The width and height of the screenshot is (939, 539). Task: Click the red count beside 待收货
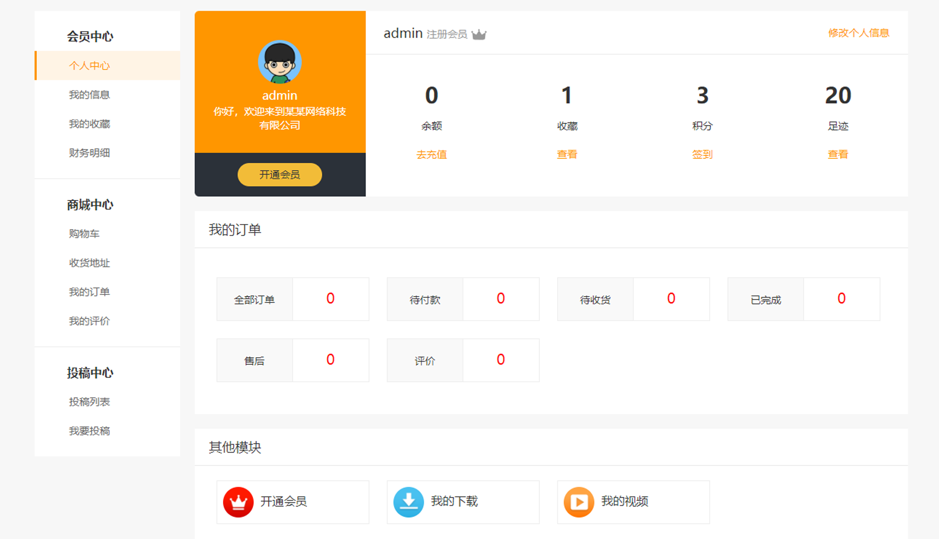coord(671,298)
